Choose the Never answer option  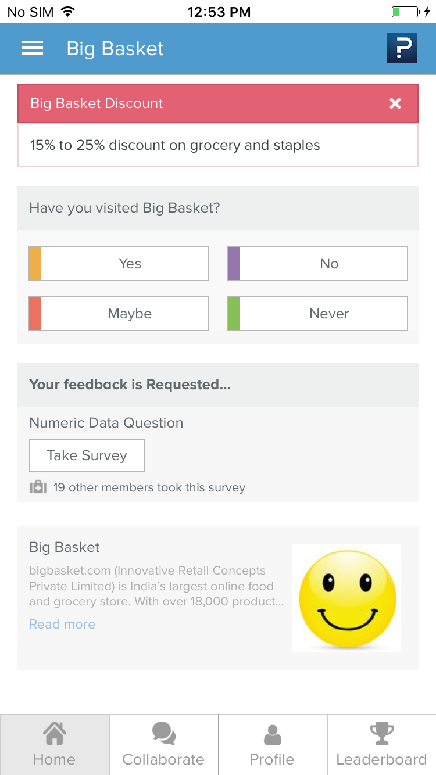tap(317, 314)
